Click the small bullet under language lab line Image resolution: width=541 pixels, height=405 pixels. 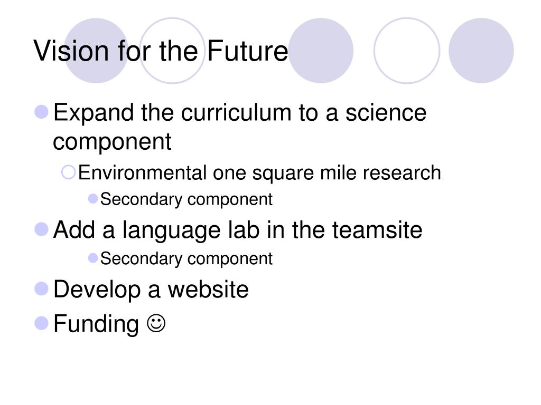point(93,258)
